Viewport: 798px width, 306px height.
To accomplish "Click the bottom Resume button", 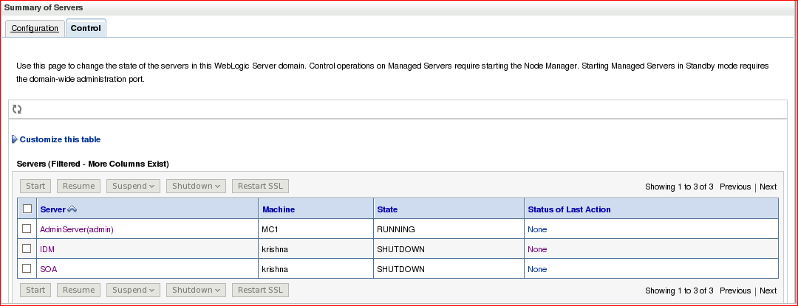I will 79,291.
